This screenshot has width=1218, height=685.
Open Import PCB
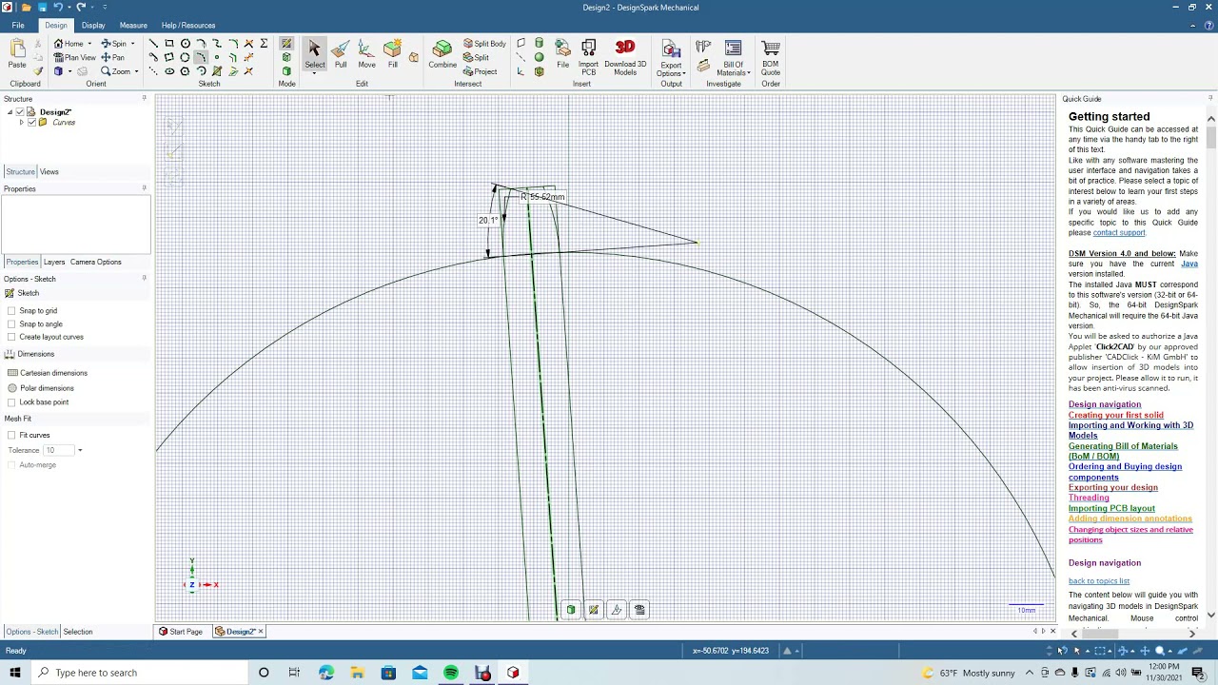[x=588, y=57]
